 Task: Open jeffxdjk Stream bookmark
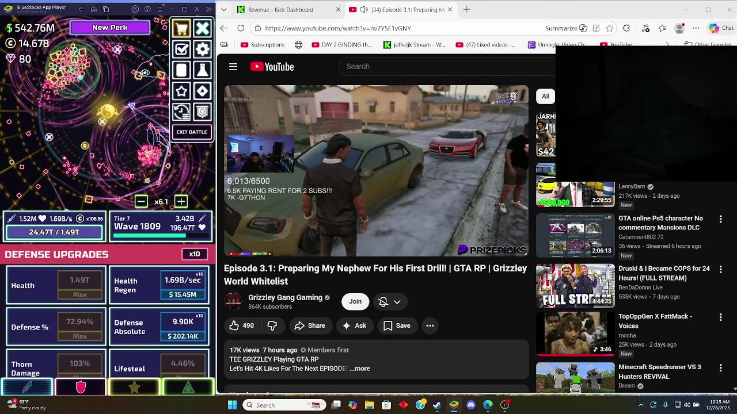[414, 44]
